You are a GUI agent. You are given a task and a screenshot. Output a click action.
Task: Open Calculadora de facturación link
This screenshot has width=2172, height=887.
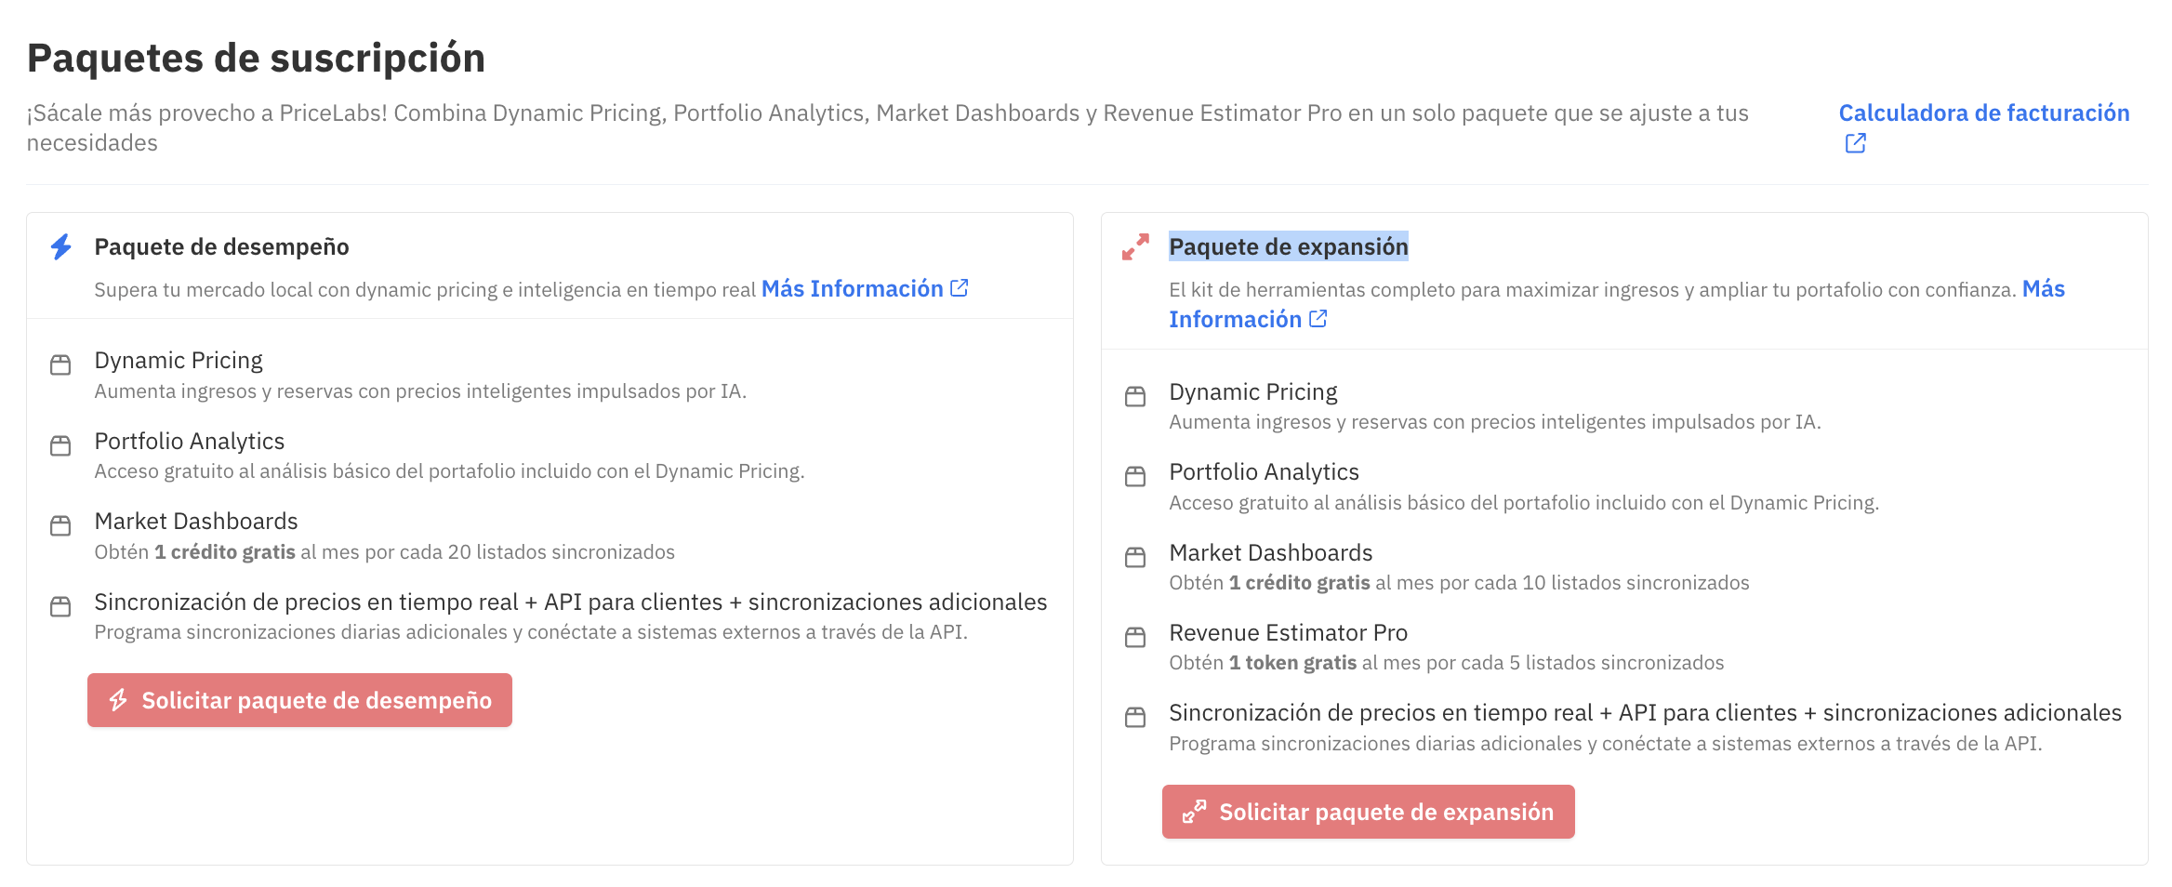coord(1983,113)
